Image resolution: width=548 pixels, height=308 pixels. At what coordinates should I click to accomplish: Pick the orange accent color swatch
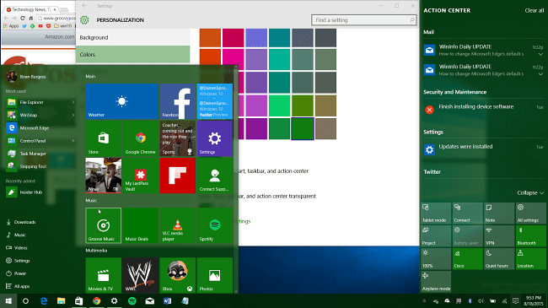click(x=210, y=38)
